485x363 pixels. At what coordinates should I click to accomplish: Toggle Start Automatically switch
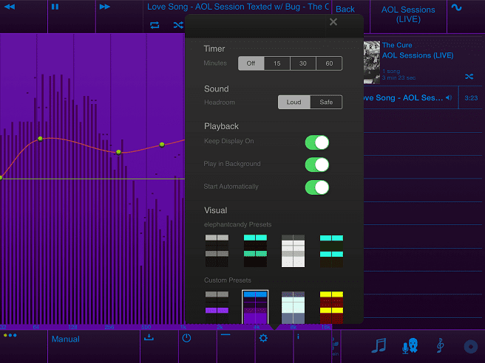pos(317,187)
